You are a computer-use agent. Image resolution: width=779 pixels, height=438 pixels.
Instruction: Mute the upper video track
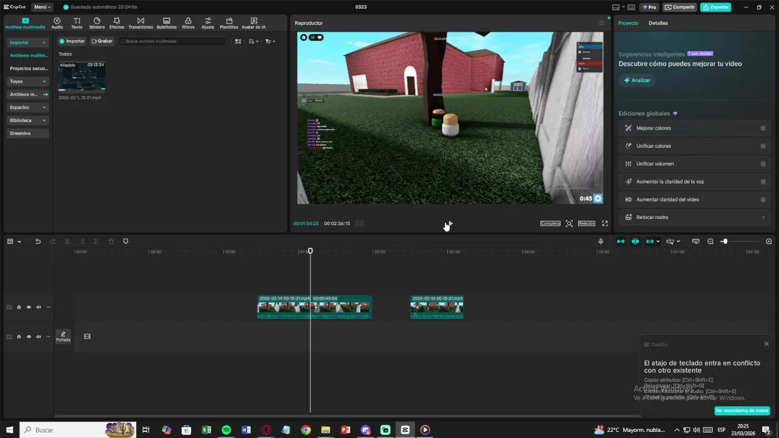click(x=38, y=307)
